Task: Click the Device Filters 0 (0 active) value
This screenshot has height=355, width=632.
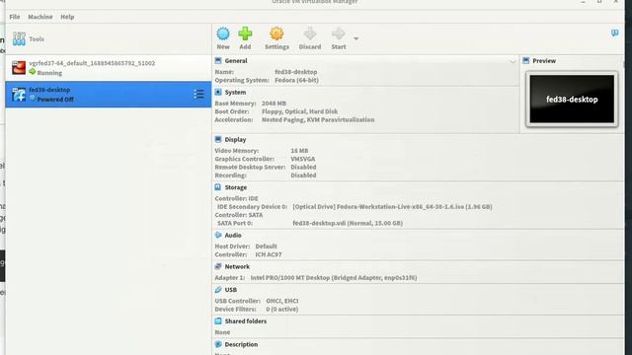Action: point(282,309)
